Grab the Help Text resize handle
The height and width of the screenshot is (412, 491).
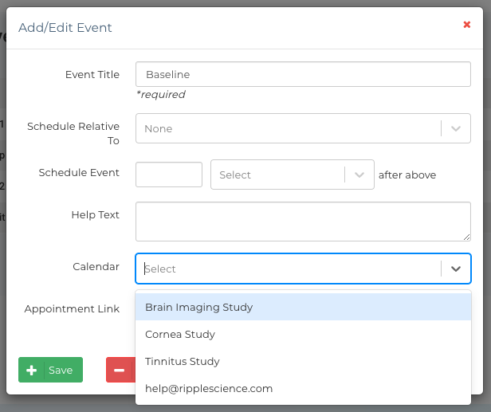[466, 237]
